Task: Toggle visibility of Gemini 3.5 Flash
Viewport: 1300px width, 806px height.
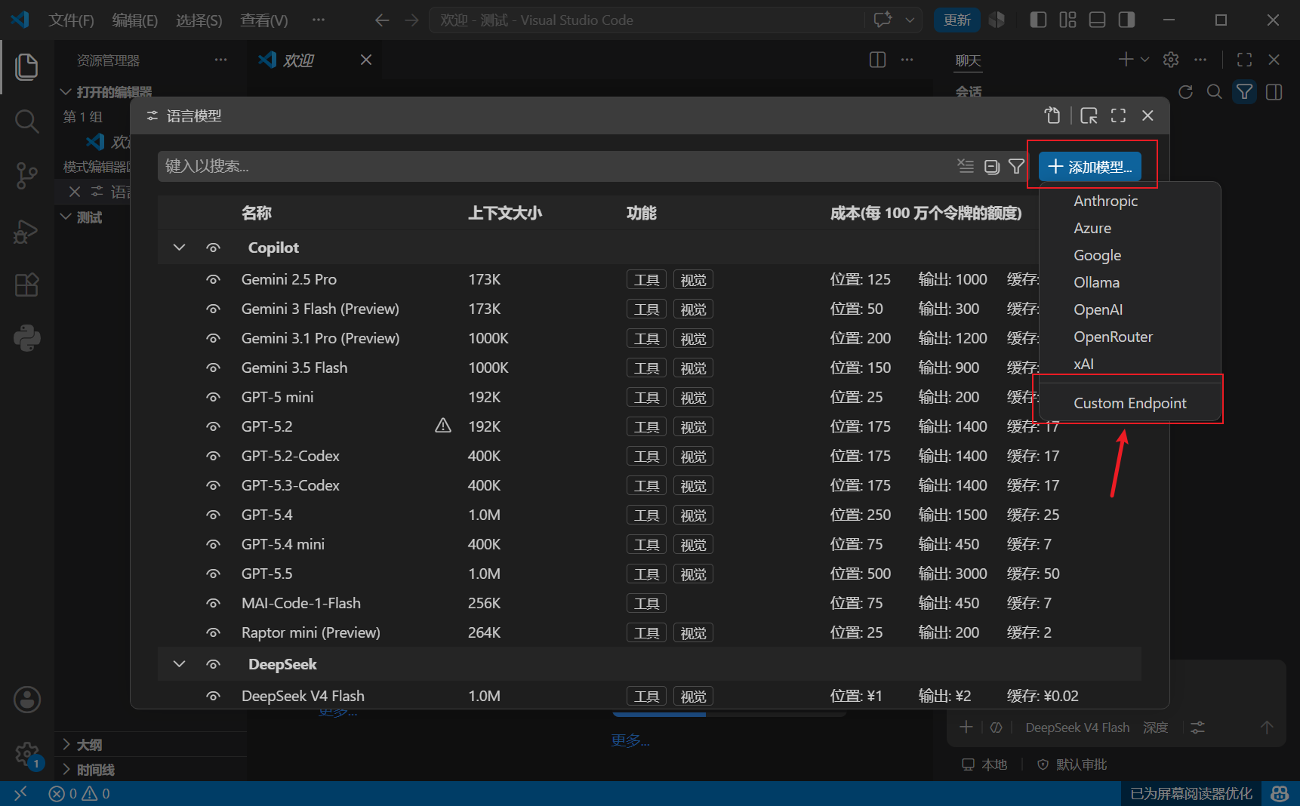Action: click(x=214, y=368)
